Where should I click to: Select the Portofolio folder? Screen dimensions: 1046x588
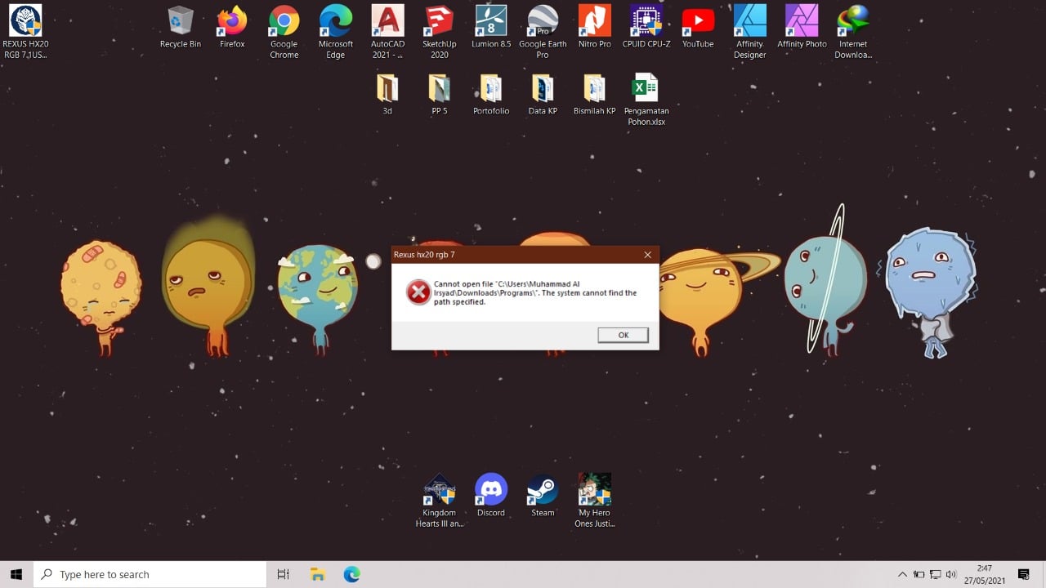coord(491,95)
